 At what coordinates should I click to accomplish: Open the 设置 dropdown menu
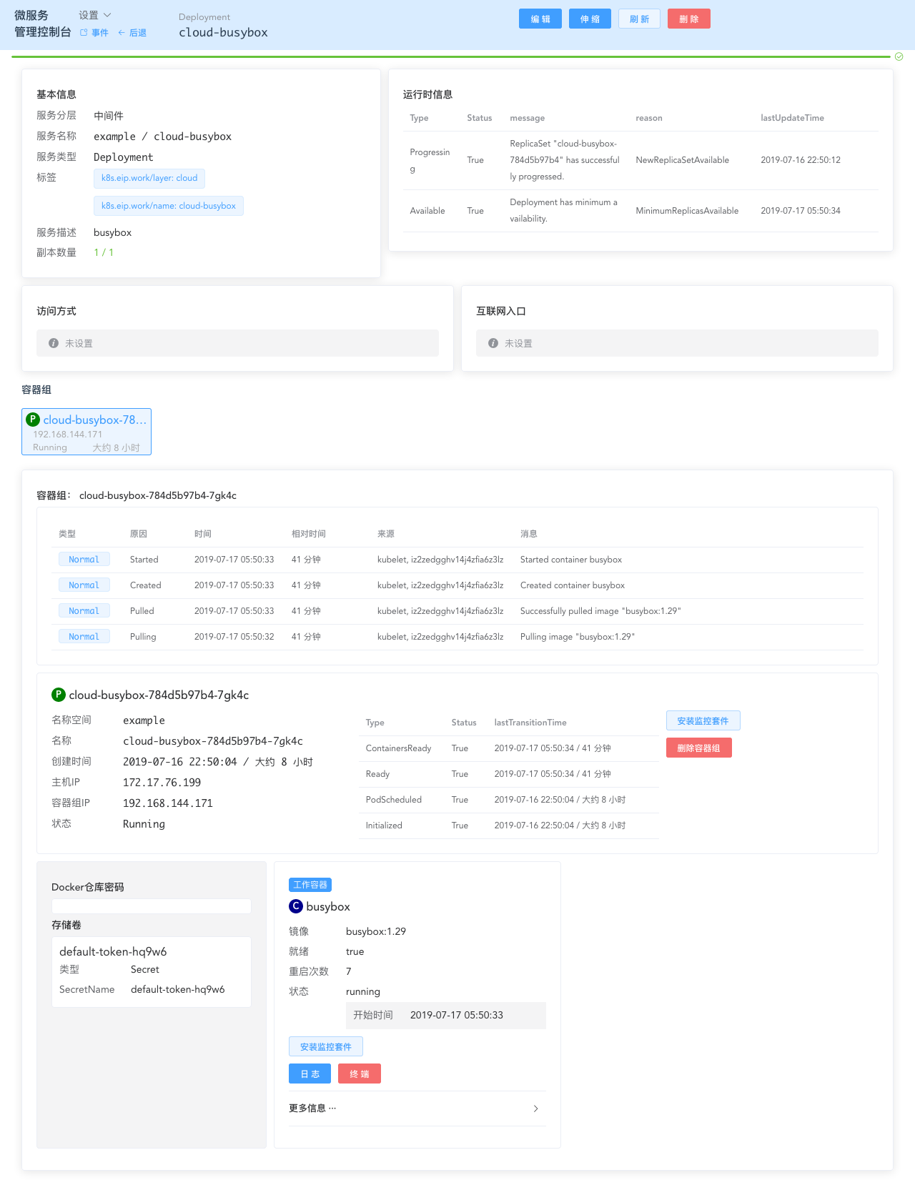[95, 15]
